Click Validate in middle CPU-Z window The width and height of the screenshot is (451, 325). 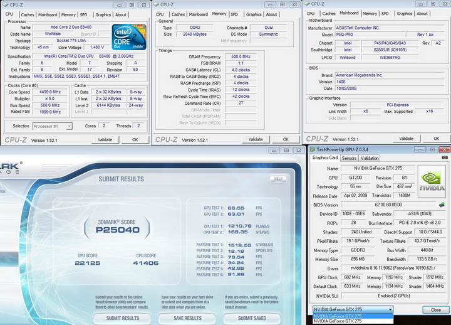(x=256, y=139)
